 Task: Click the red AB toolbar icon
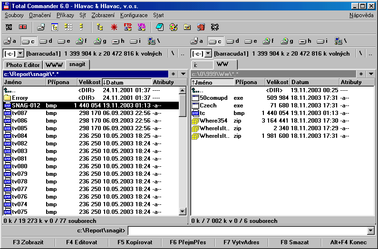pyautogui.click(x=23, y=27)
